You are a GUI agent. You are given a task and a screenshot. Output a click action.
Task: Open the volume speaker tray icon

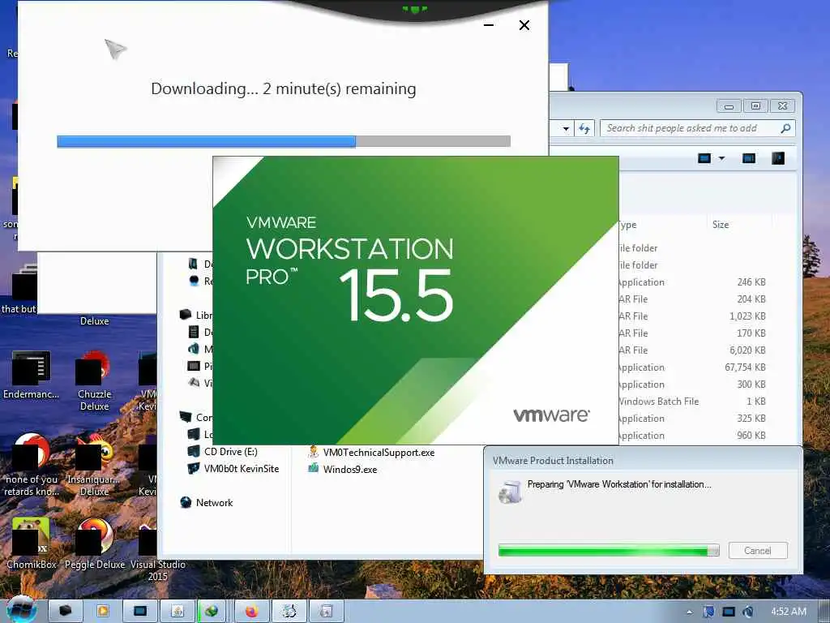point(748,612)
